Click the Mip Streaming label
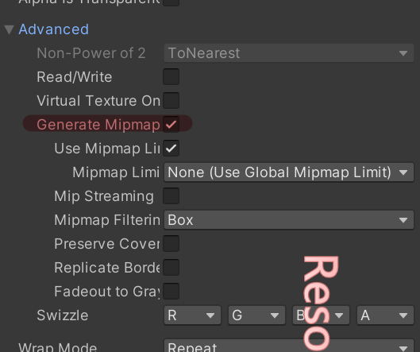The image size is (420, 352). click(104, 196)
